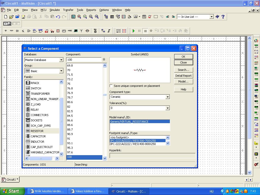Open the File menu

9,10
